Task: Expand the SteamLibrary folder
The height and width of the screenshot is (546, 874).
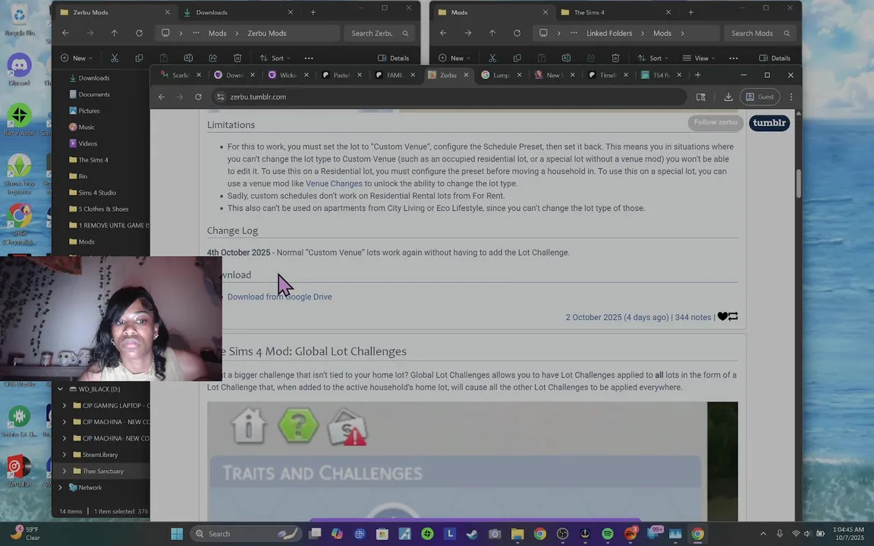Action: click(64, 455)
